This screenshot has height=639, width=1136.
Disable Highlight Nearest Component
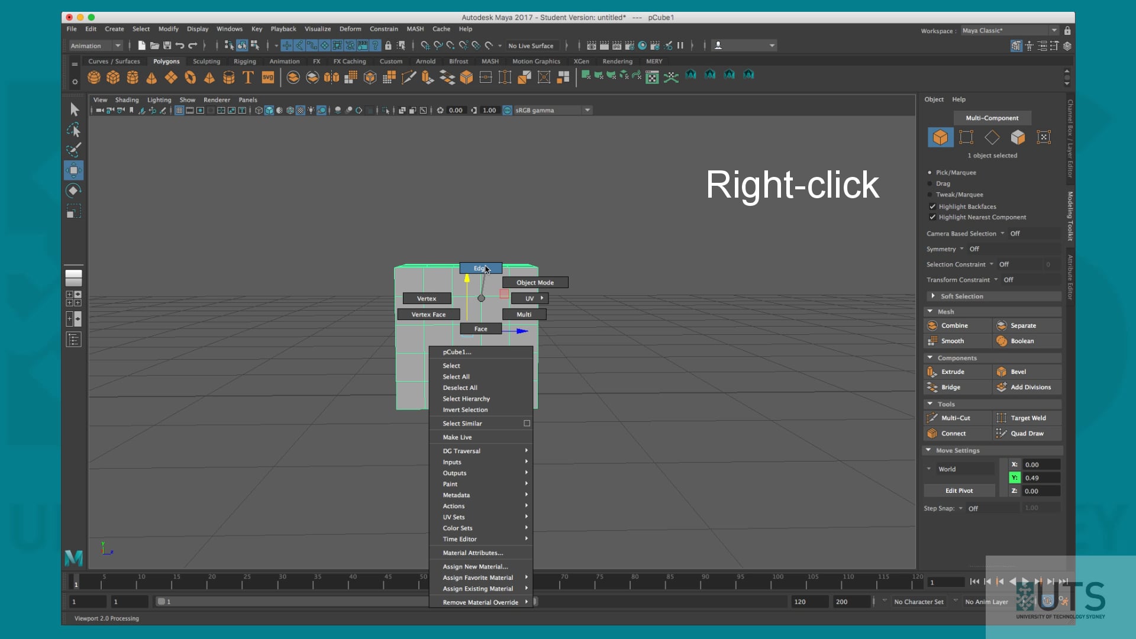(932, 217)
